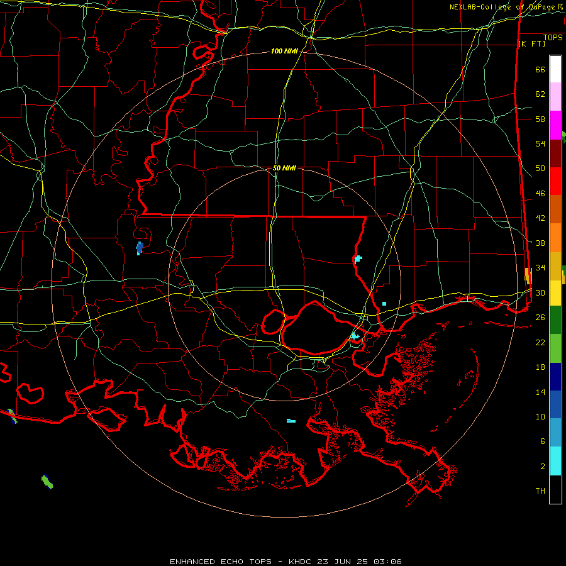Click the "KHDC" radar site identifier
The width and height of the screenshot is (566, 566).
(301, 562)
